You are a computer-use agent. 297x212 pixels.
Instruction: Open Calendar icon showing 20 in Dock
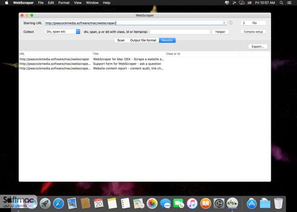click(x=98, y=203)
